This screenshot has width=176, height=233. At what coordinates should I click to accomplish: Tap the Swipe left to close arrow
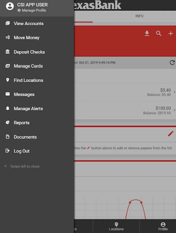[x=6, y=166]
